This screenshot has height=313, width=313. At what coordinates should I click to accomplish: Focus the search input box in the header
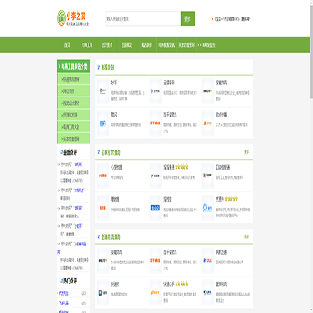[143, 19]
